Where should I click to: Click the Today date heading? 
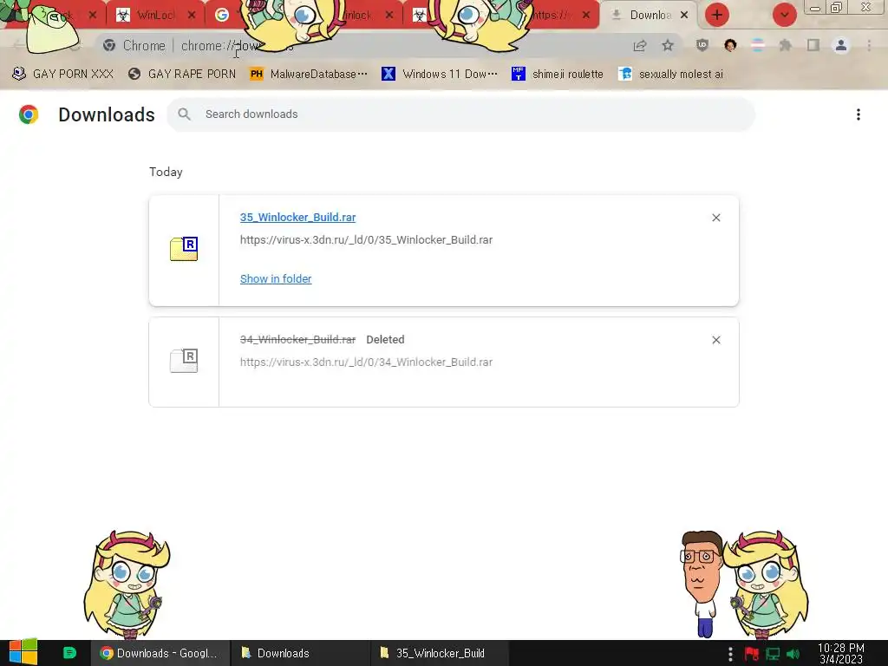tap(166, 173)
